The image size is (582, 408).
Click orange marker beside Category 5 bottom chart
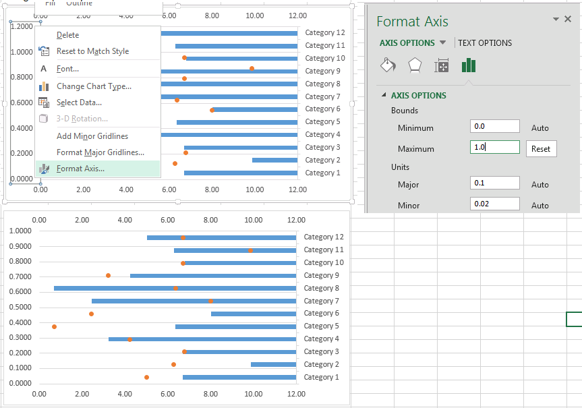(x=54, y=326)
